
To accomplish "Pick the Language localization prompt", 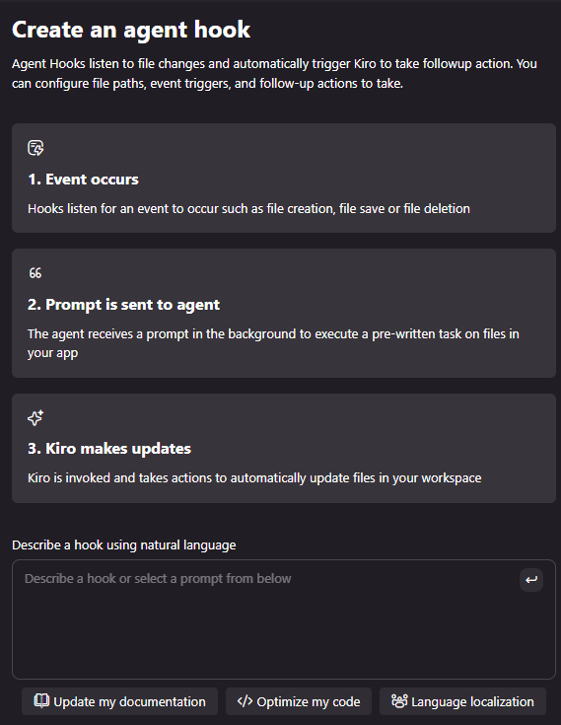I will [x=462, y=701].
